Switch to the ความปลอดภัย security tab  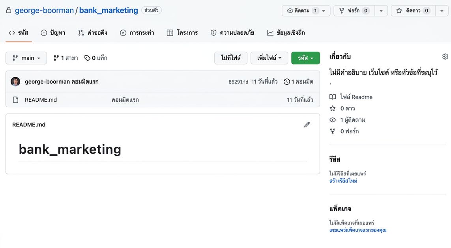click(x=232, y=33)
